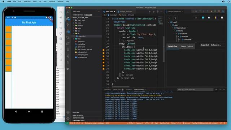Click orange color swatch on line 28
The image size is (231, 130).
pos(104,50)
